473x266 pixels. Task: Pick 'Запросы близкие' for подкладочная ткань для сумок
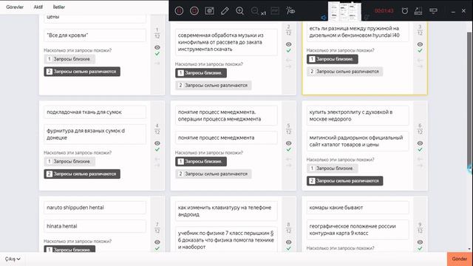(69, 161)
